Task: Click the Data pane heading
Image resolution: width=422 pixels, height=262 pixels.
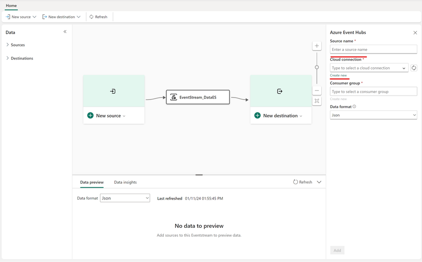Action: (x=10, y=33)
